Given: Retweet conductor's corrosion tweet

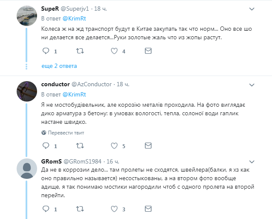Looking at the screenshot, I should click(79, 146).
